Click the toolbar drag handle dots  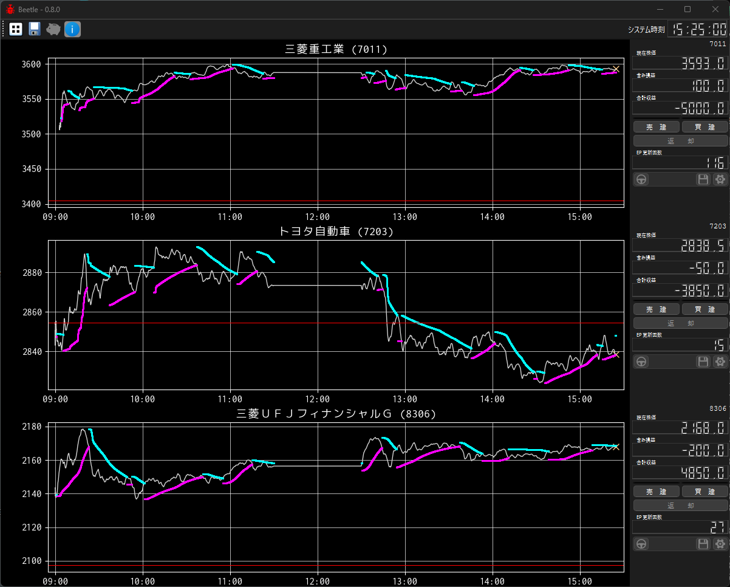tap(4, 29)
